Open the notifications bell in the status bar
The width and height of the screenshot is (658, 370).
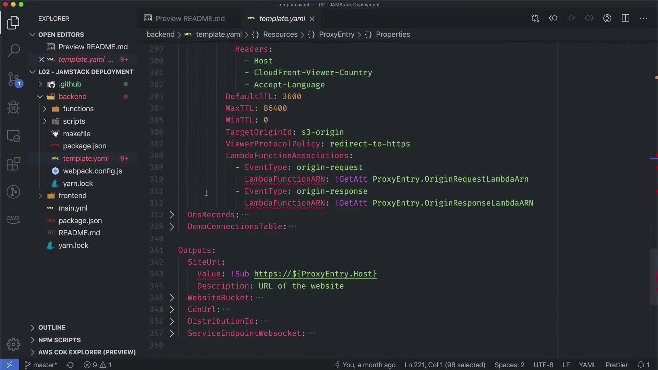pos(641,365)
